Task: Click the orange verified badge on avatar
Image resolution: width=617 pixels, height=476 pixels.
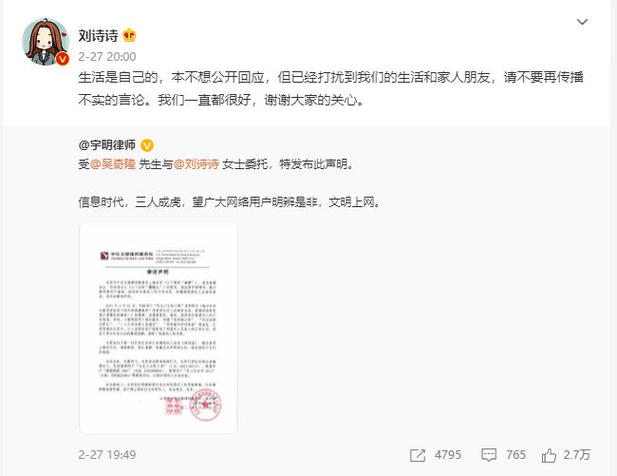Action: pyautogui.click(x=62, y=59)
